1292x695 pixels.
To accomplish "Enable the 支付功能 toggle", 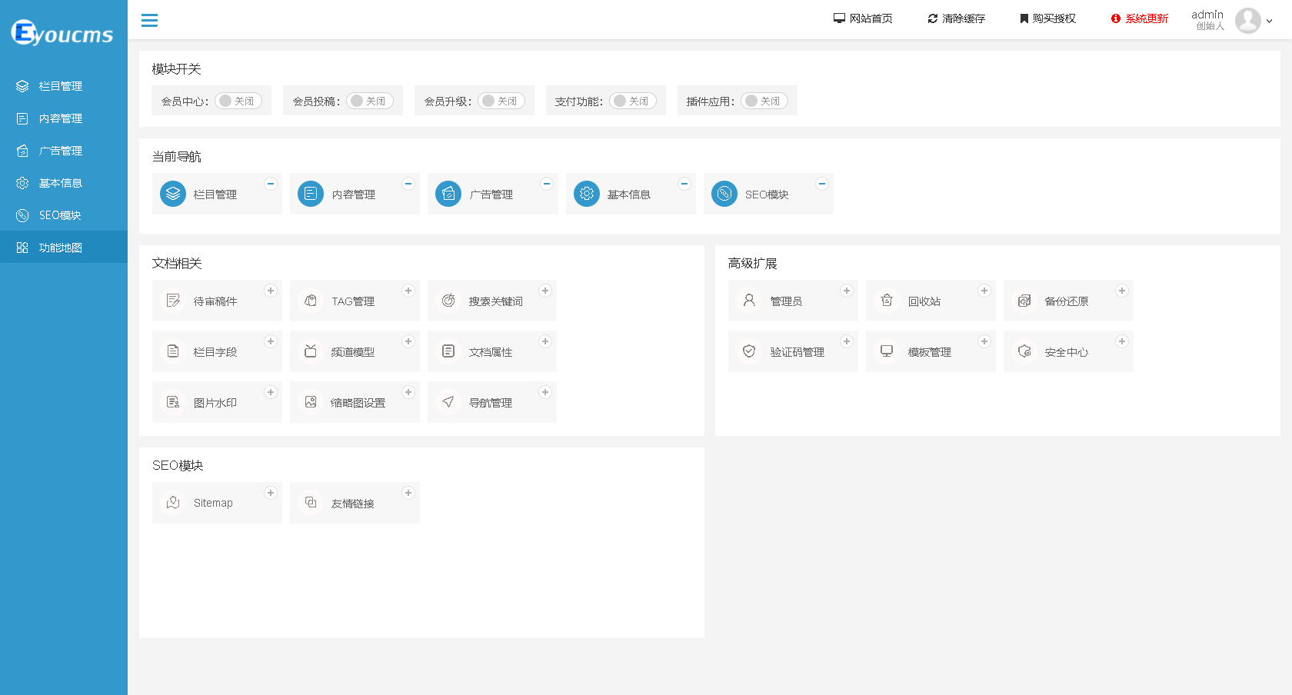I will [632, 100].
